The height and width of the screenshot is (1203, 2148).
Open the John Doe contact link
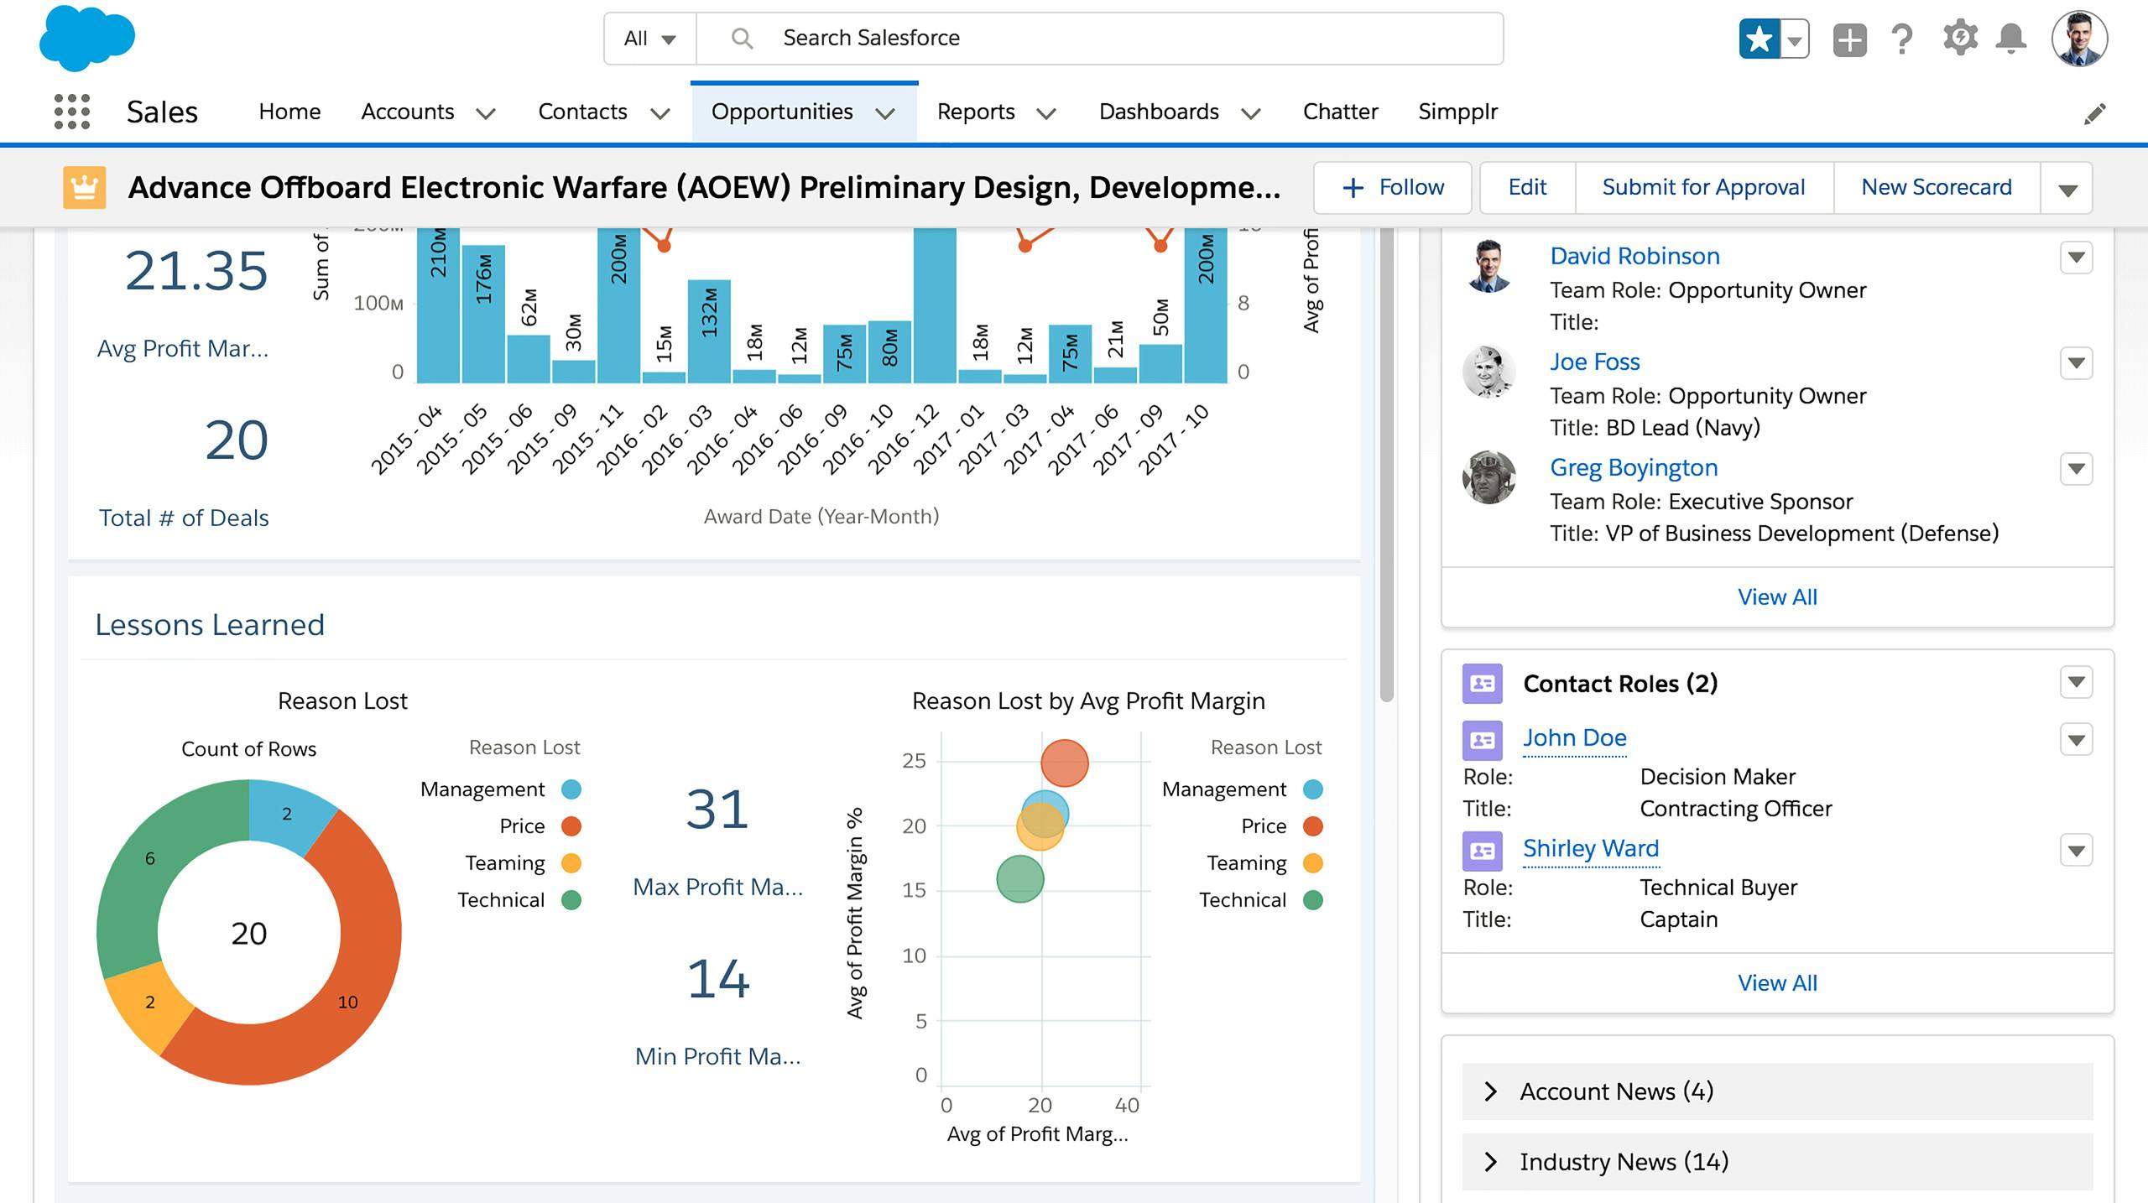(x=1574, y=737)
